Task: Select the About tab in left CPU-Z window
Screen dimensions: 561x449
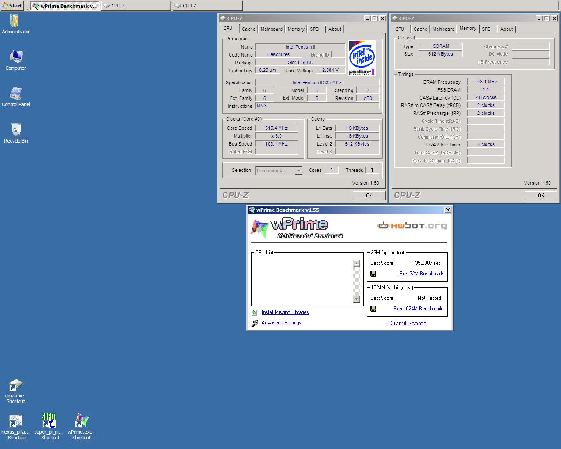Action: [x=335, y=29]
